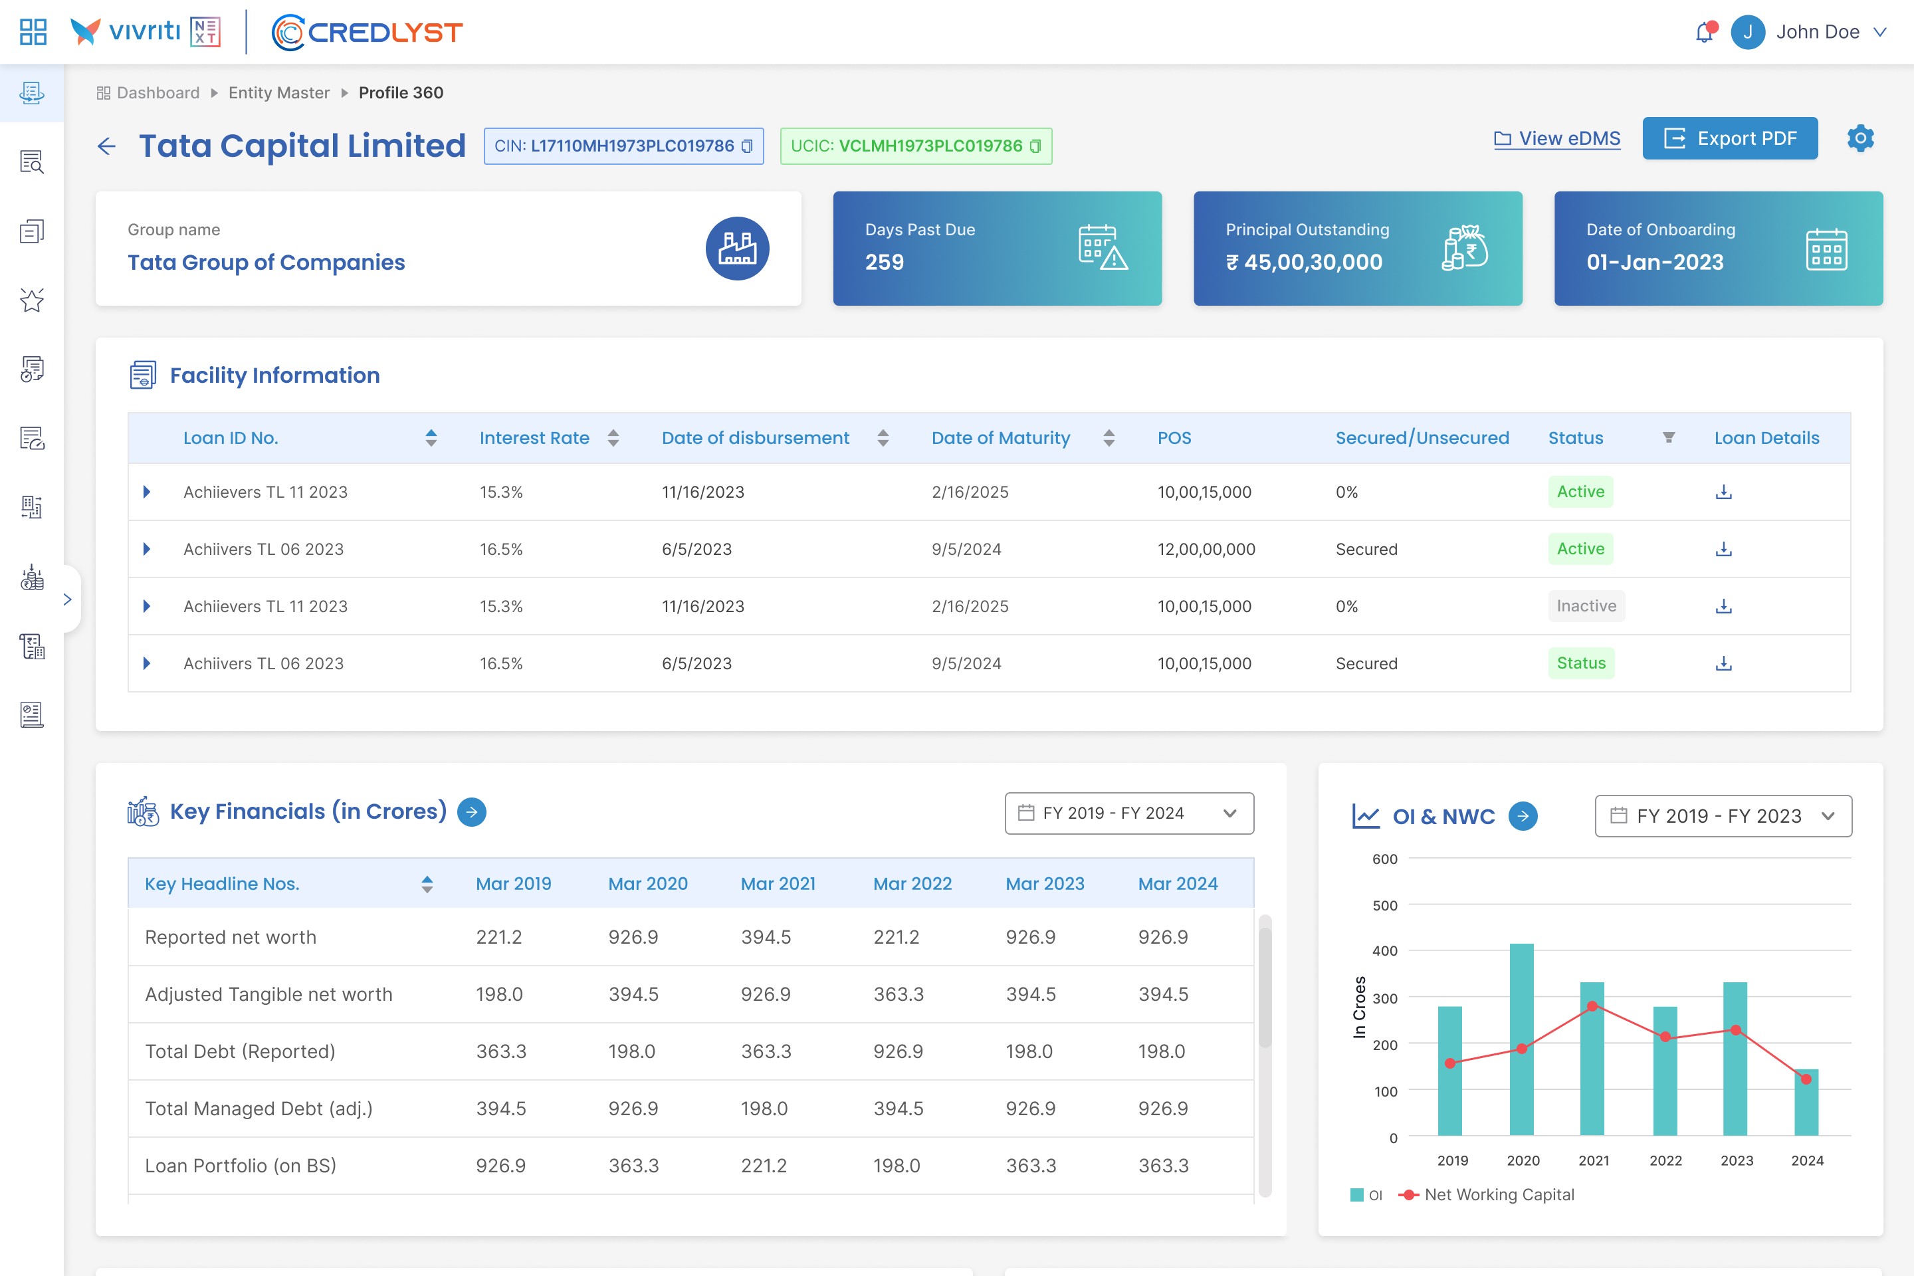Click the notification bell icon
1914x1276 pixels.
pyautogui.click(x=1704, y=33)
